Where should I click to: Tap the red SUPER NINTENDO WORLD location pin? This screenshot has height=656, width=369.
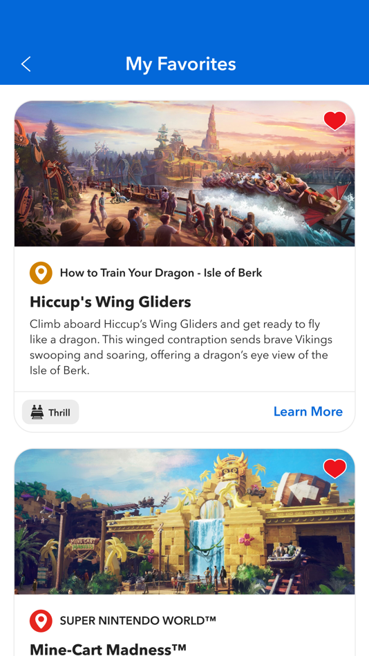[41, 621]
